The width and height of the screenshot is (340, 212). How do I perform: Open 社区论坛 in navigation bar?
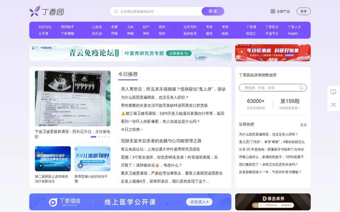coord(45,27)
